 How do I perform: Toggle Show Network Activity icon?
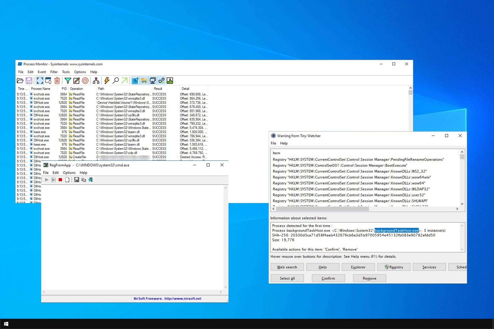pos(153,81)
